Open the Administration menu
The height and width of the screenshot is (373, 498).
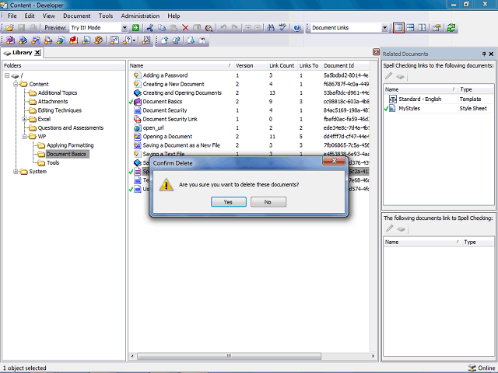140,16
